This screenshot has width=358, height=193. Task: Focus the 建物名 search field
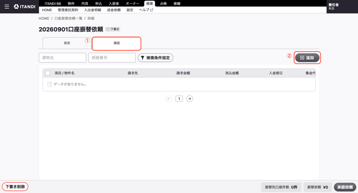click(x=63, y=58)
